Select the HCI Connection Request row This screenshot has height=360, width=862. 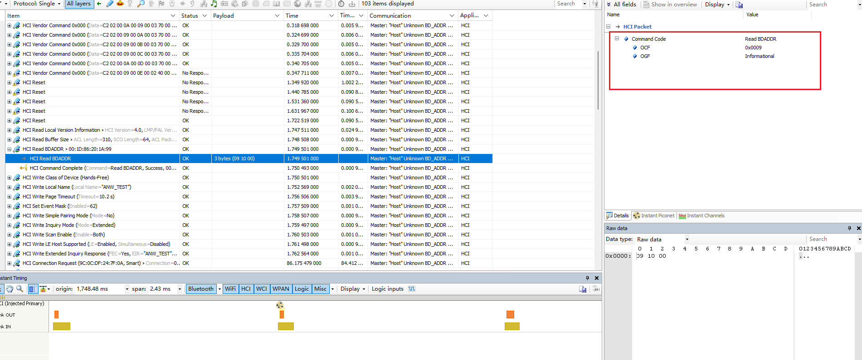[248, 263]
